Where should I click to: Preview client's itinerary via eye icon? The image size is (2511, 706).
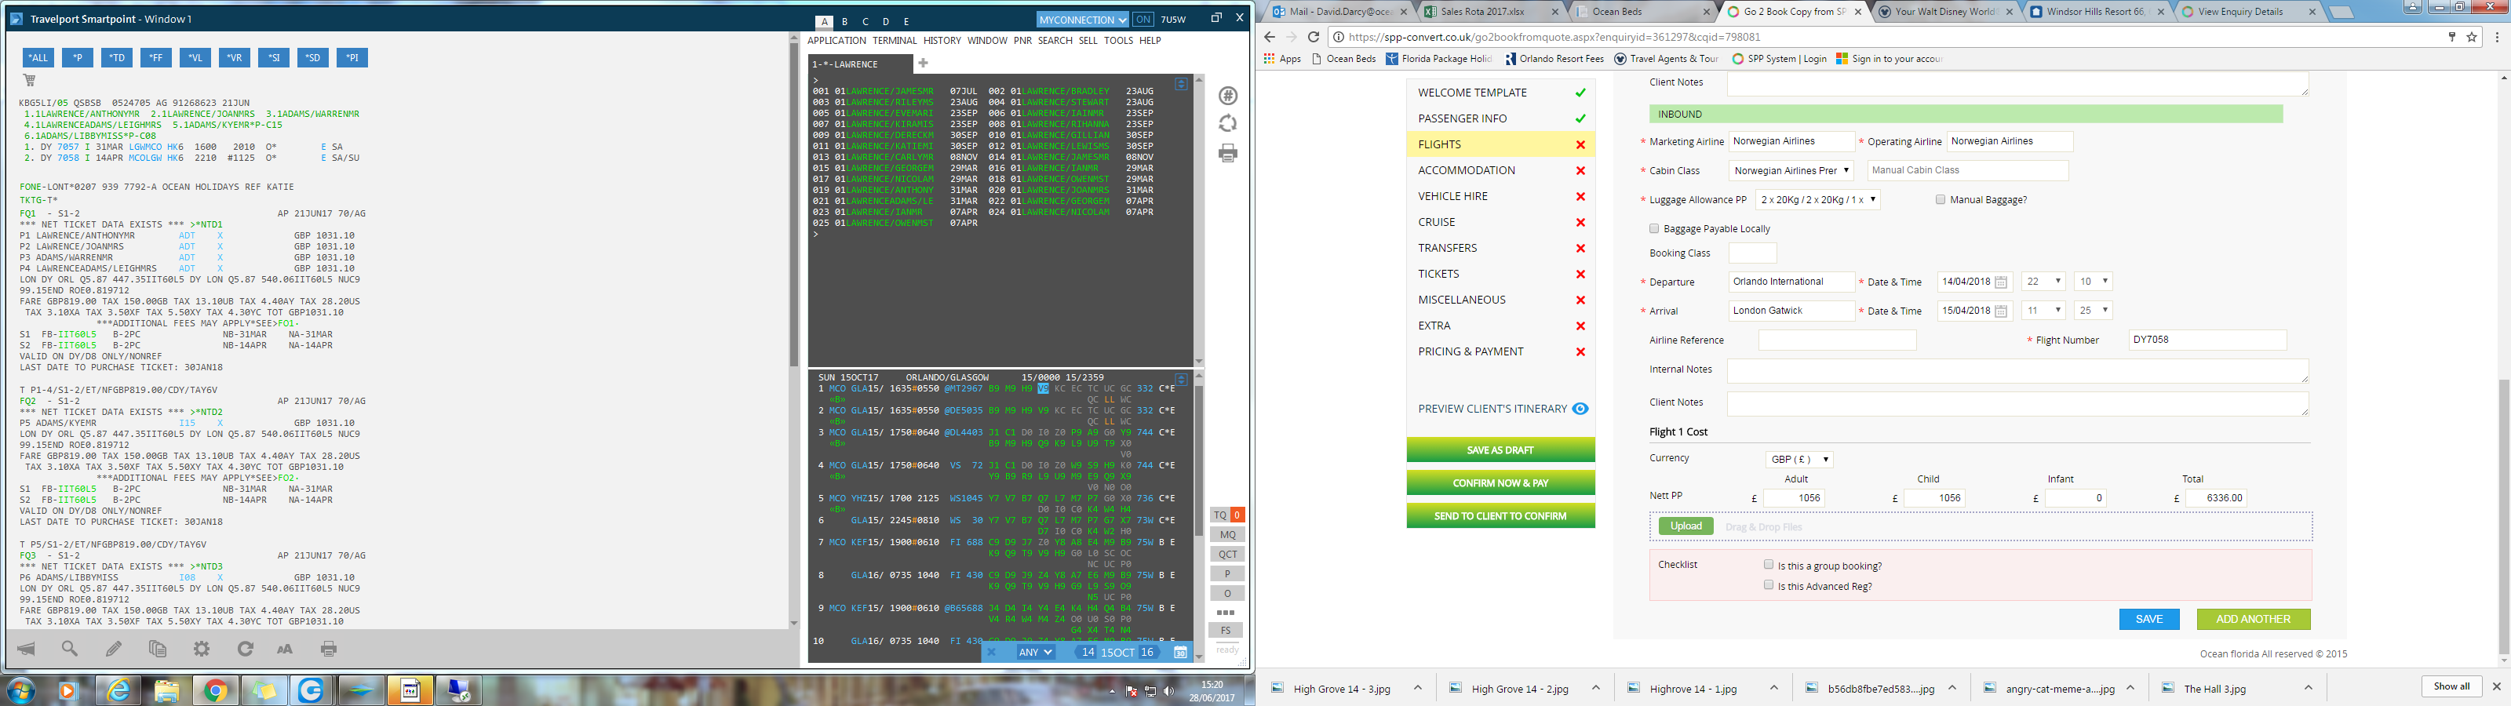pyautogui.click(x=1580, y=409)
